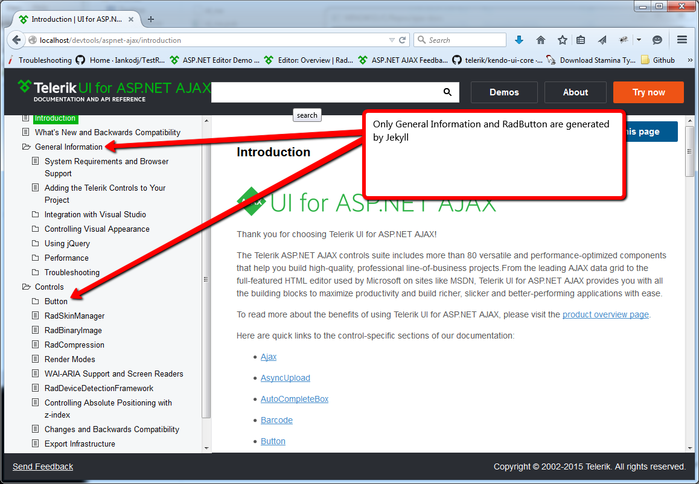699x484 pixels.
Task: Close the Introduction browser tab
Action: [131, 19]
